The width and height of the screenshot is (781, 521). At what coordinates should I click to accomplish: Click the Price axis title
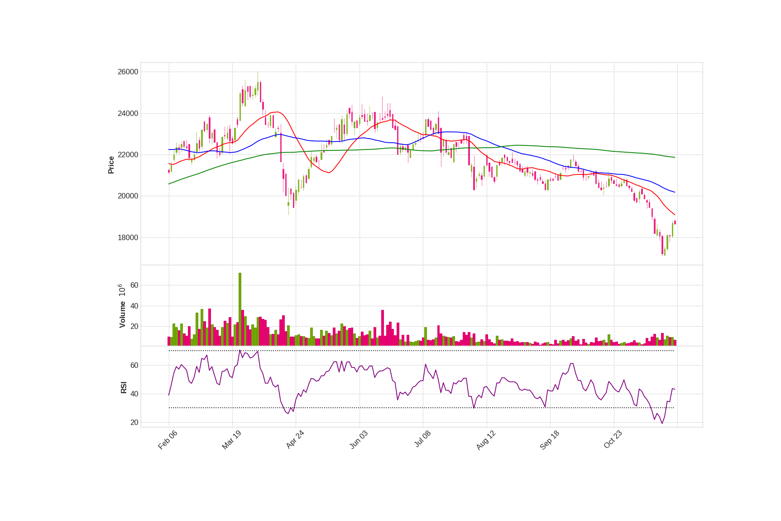point(111,165)
